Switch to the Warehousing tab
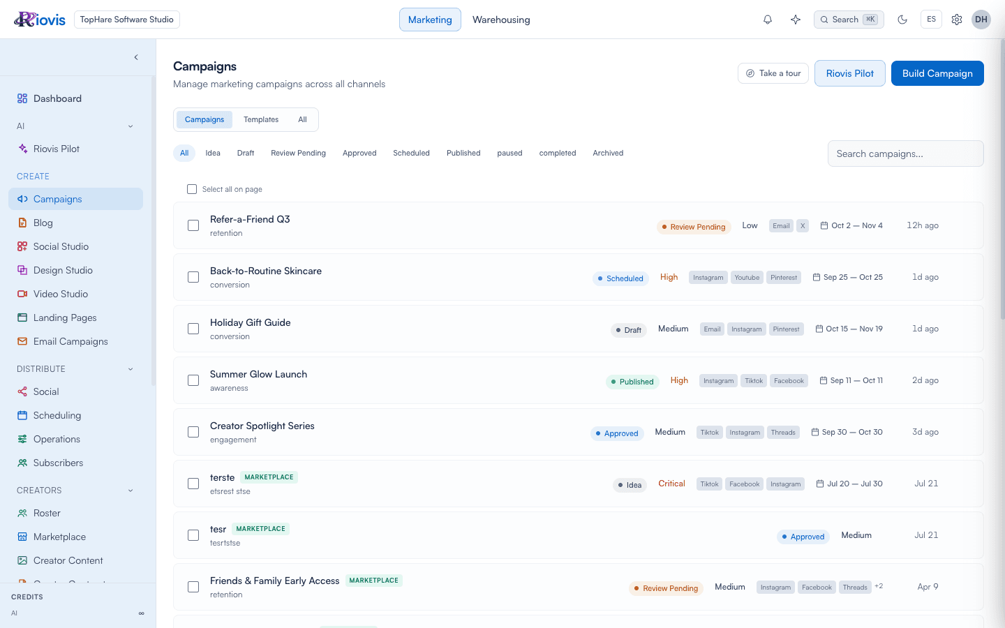This screenshot has width=1005, height=628. click(501, 20)
